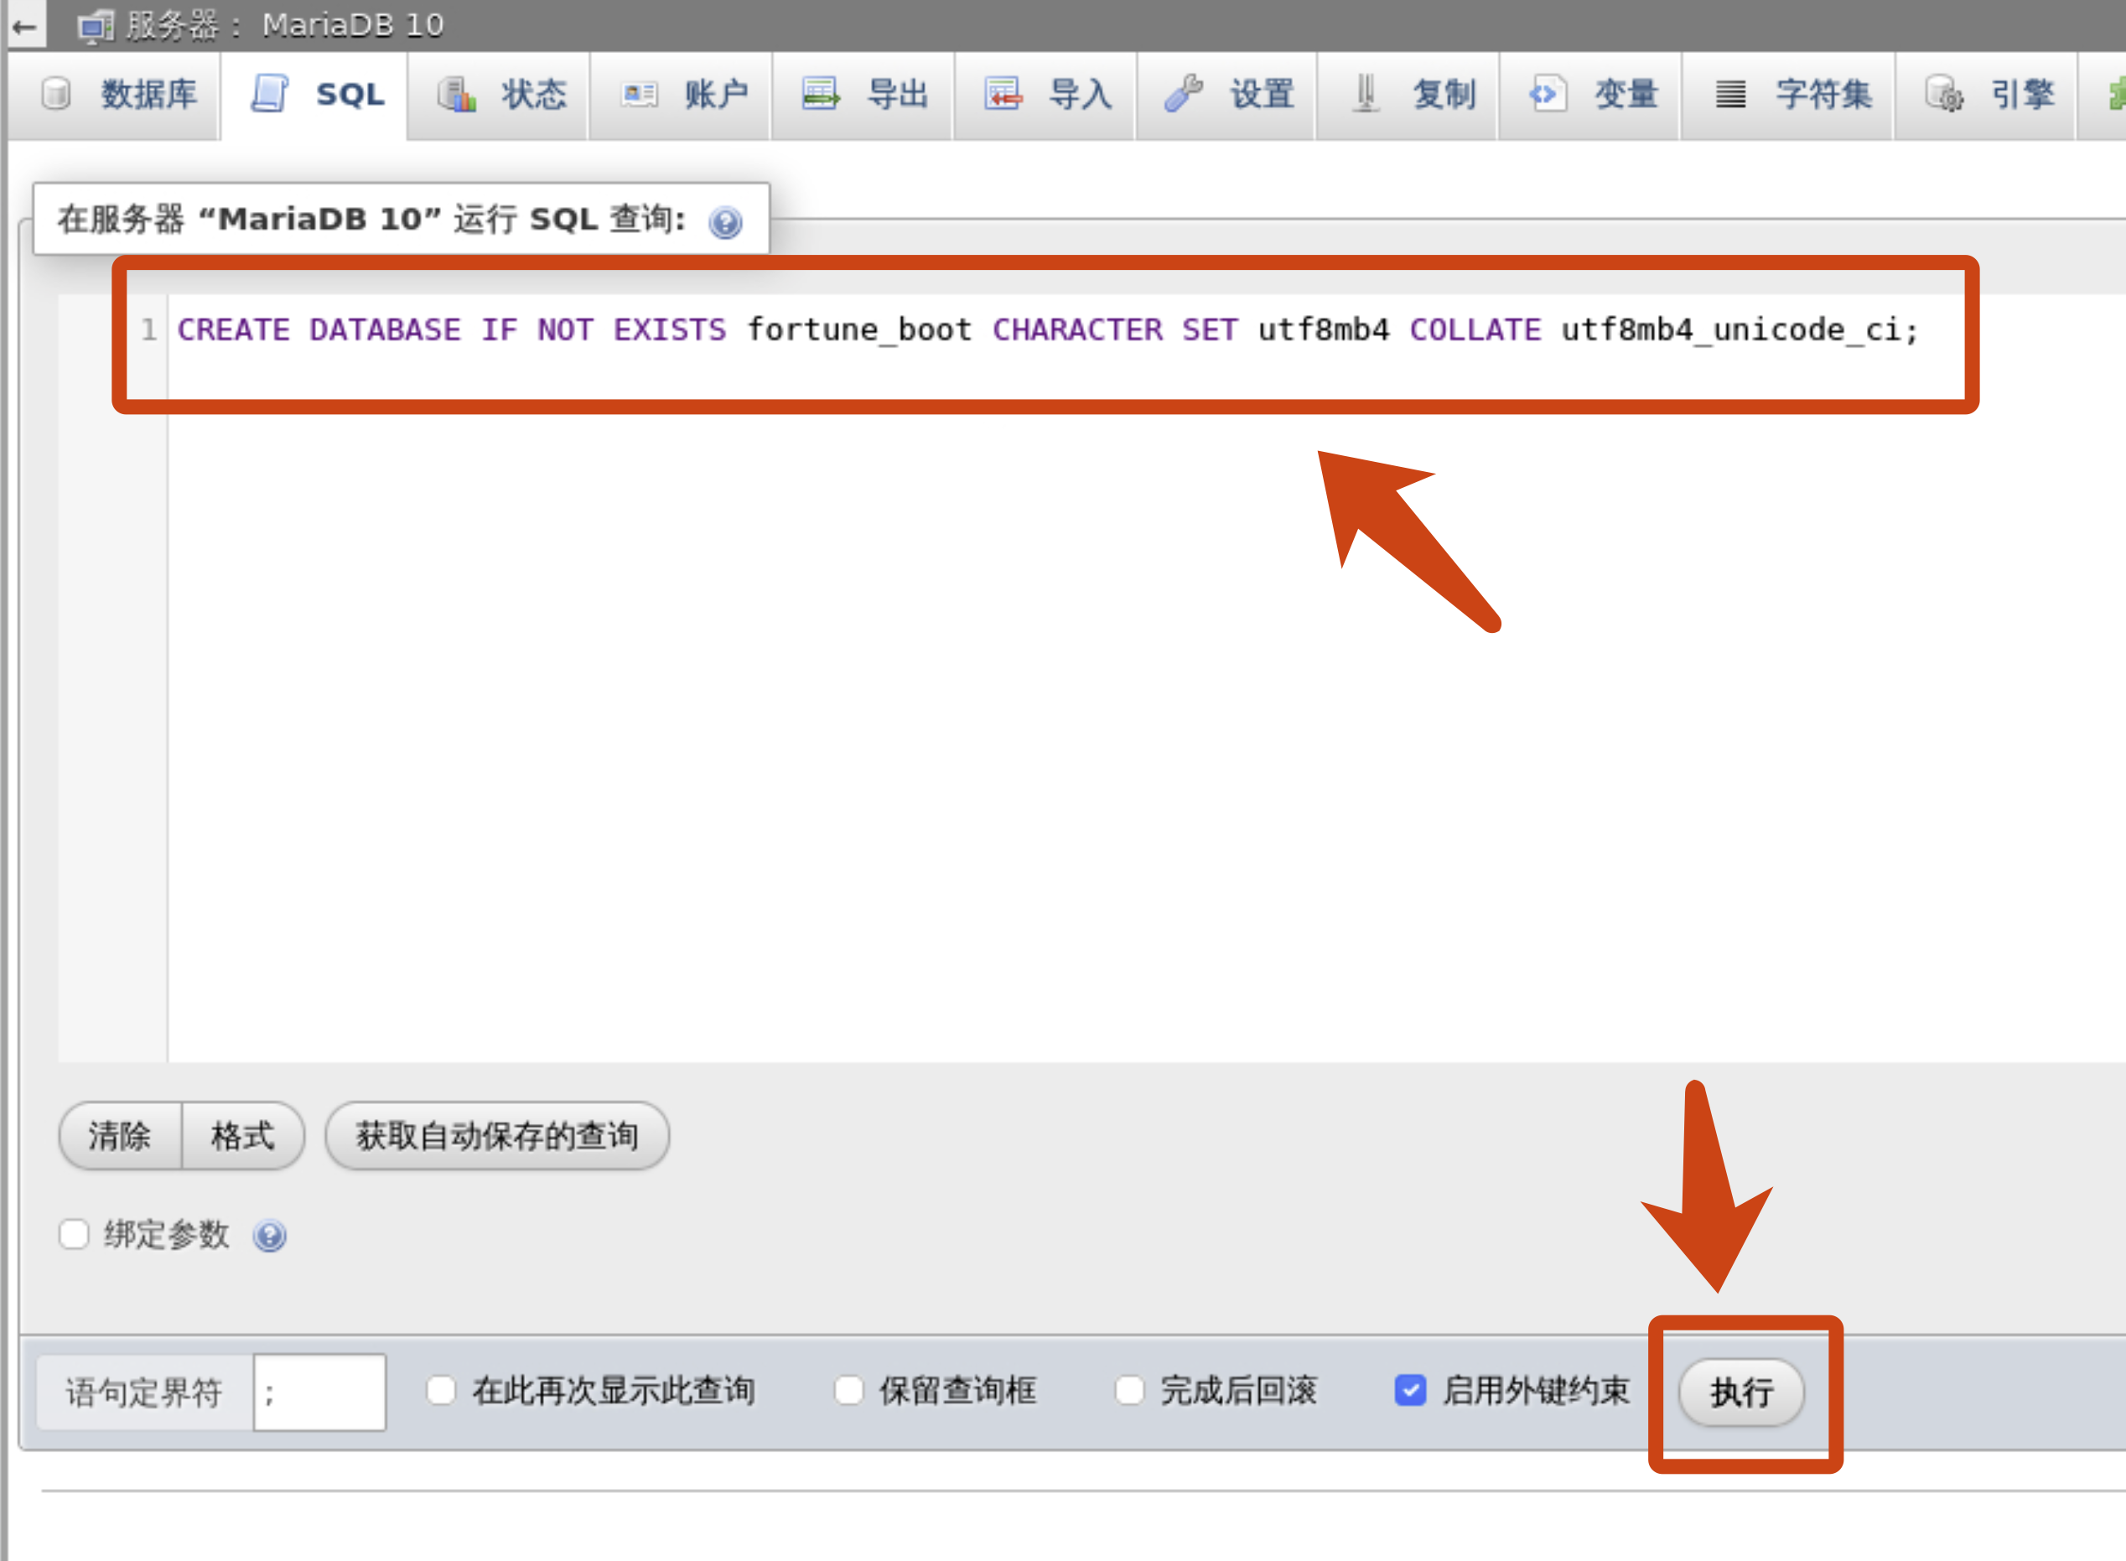The image size is (2126, 1561).
Task: Click the help icon beside 绑定参数
Action: coord(269,1235)
